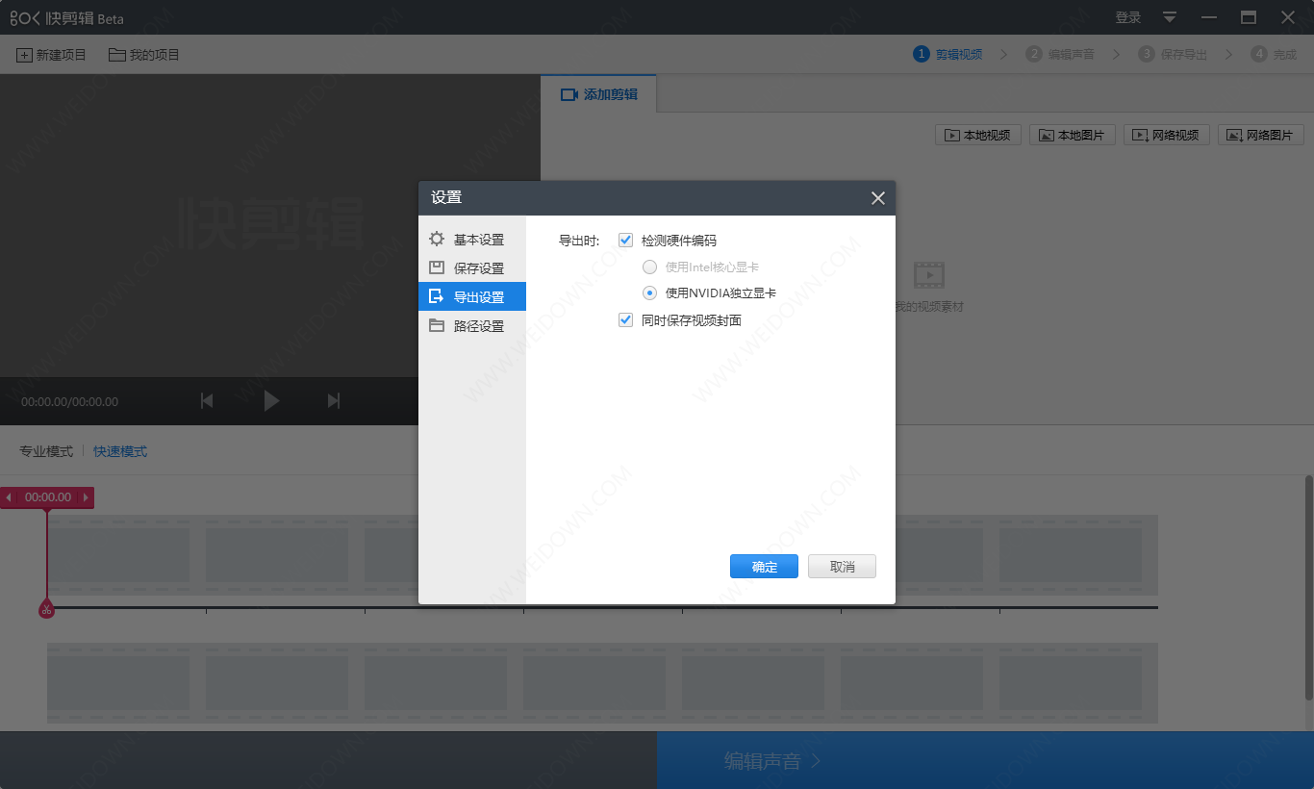Switch to 添加剪辑 tab
The image size is (1314, 789).
click(x=598, y=94)
